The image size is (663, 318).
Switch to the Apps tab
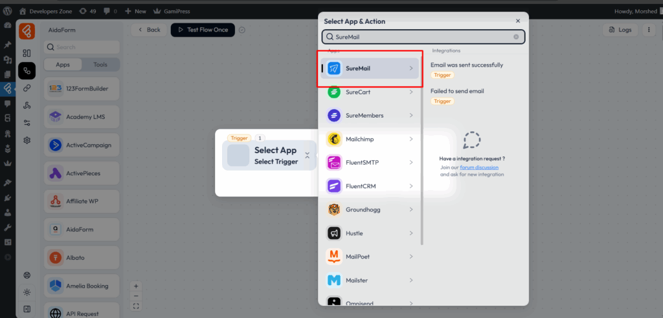pos(63,65)
